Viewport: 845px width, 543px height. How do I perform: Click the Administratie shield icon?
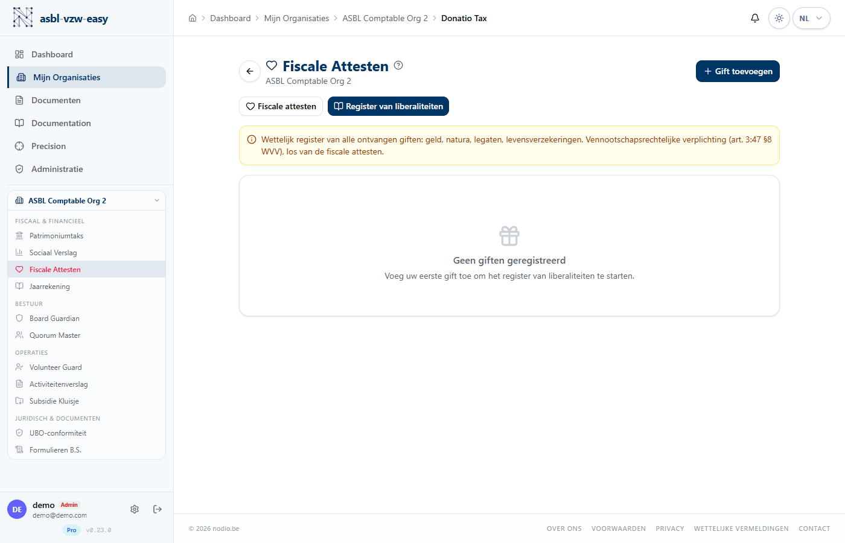pyautogui.click(x=19, y=169)
